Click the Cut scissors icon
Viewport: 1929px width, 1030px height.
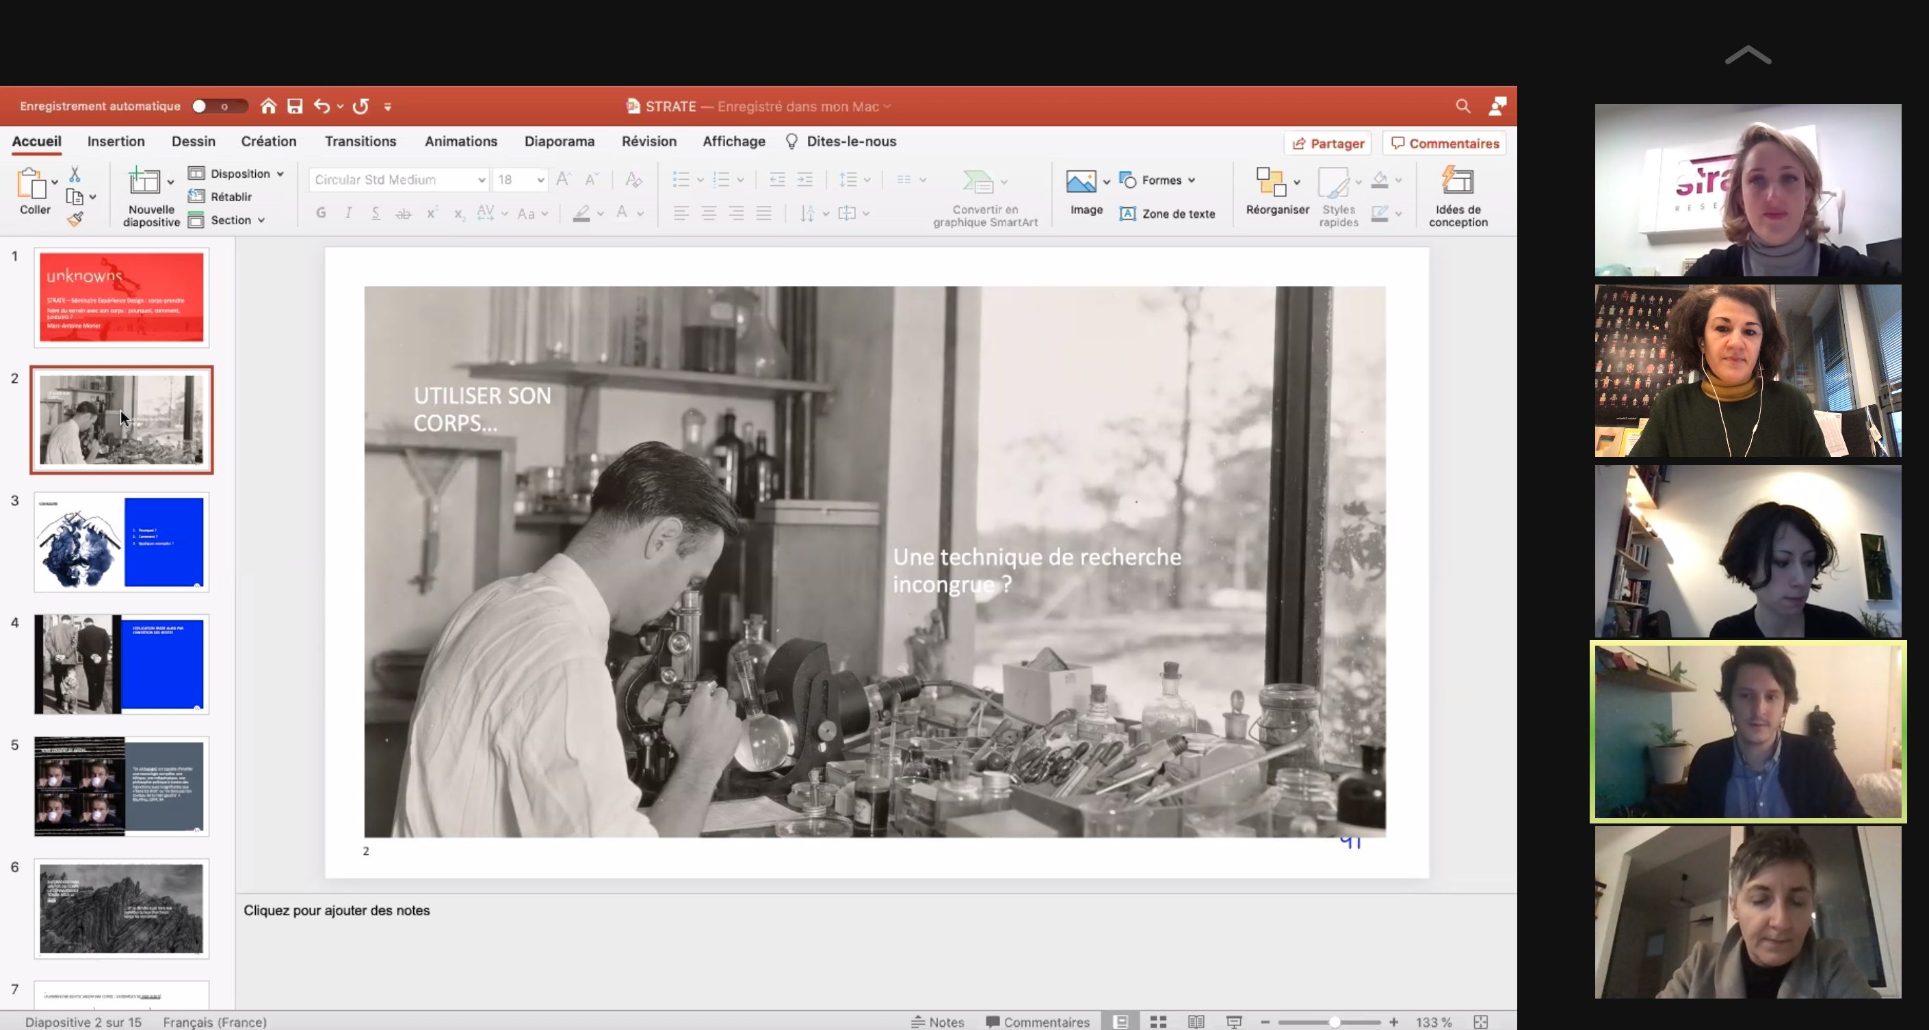tap(75, 174)
